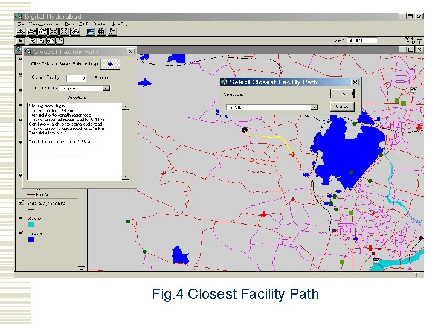Image resolution: width=435 pixels, height=326 pixels.
Task: Toggle the Railway Routes layer checkbox
Action: click(x=21, y=203)
